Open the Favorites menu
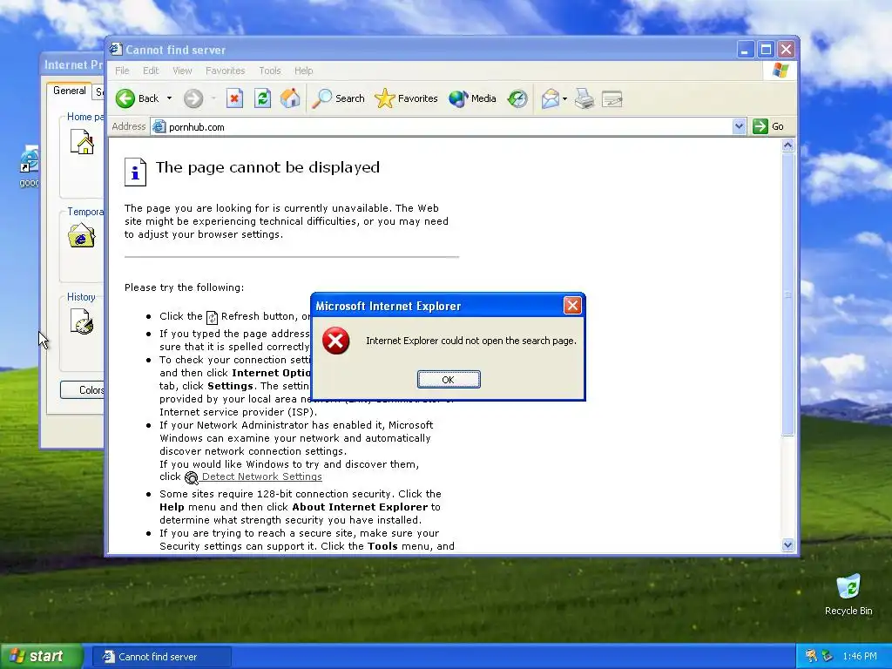The image size is (892, 669). coord(226,71)
